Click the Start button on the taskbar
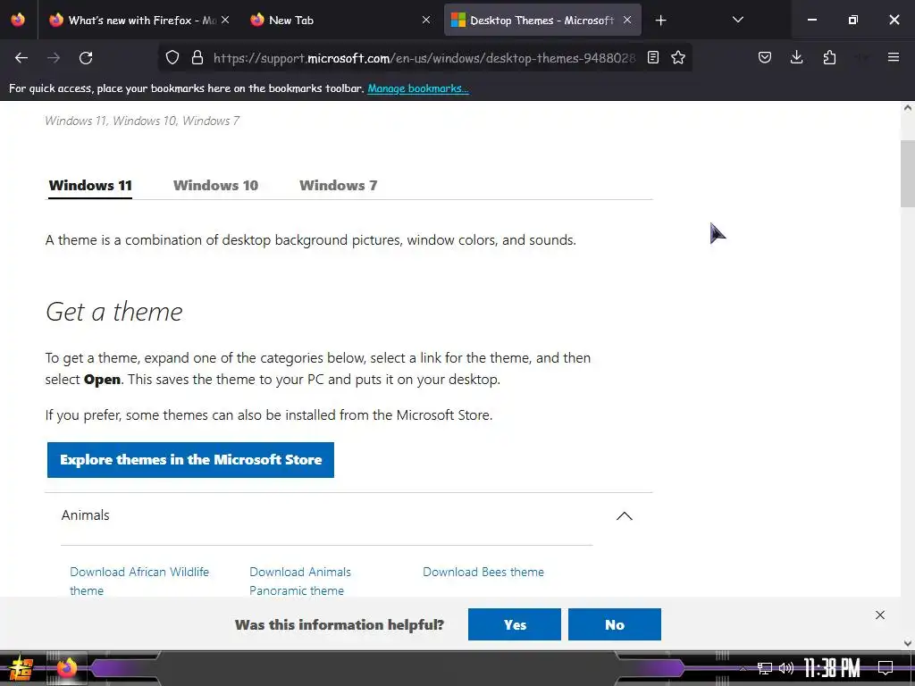The width and height of the screenshot is (915, 686). coord(21,668)
